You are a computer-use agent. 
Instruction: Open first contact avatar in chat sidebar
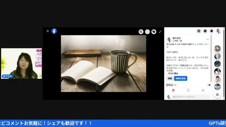coord(218,48)
